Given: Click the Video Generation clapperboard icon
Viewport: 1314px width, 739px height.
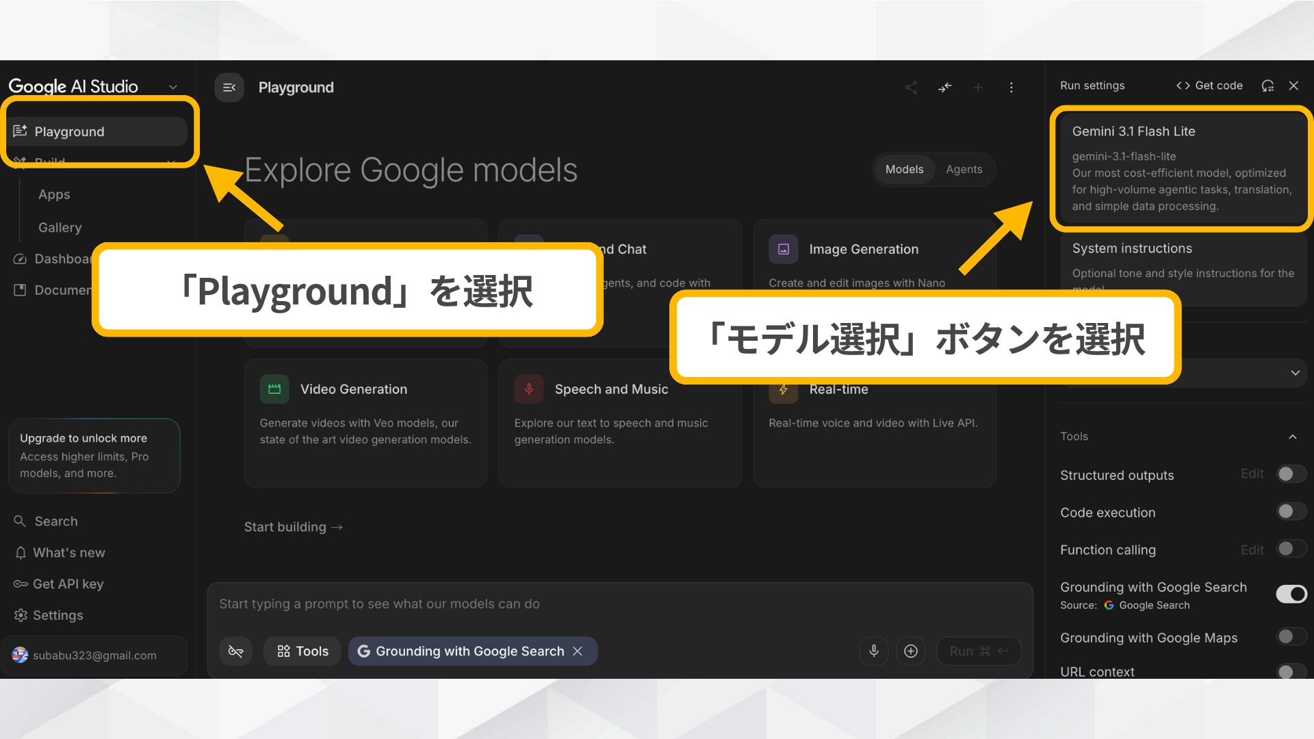Looking at the screenshot, I should pyautogui.click(x=274, y=389).
